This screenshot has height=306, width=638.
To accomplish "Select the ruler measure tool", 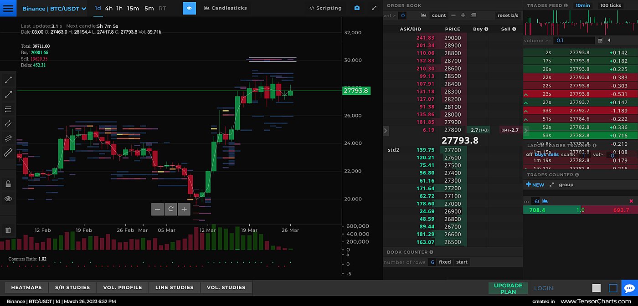I will [x=8, y=153].
